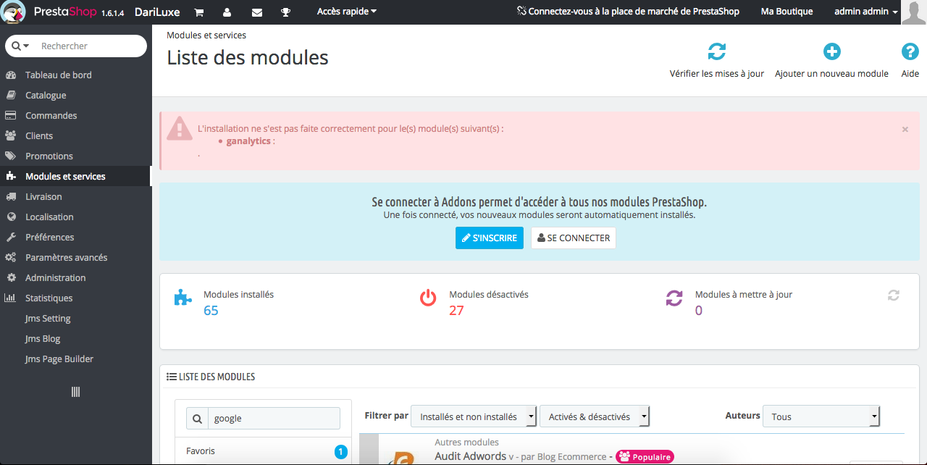
Task: Open Clients menu item
Action: 39,136
